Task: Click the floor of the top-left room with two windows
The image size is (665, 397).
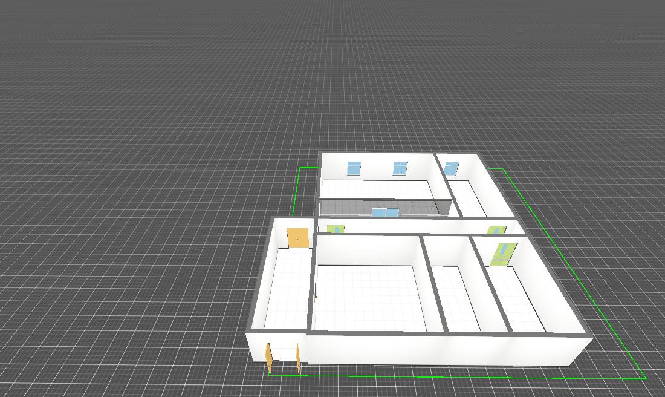Action: (376, 190)
